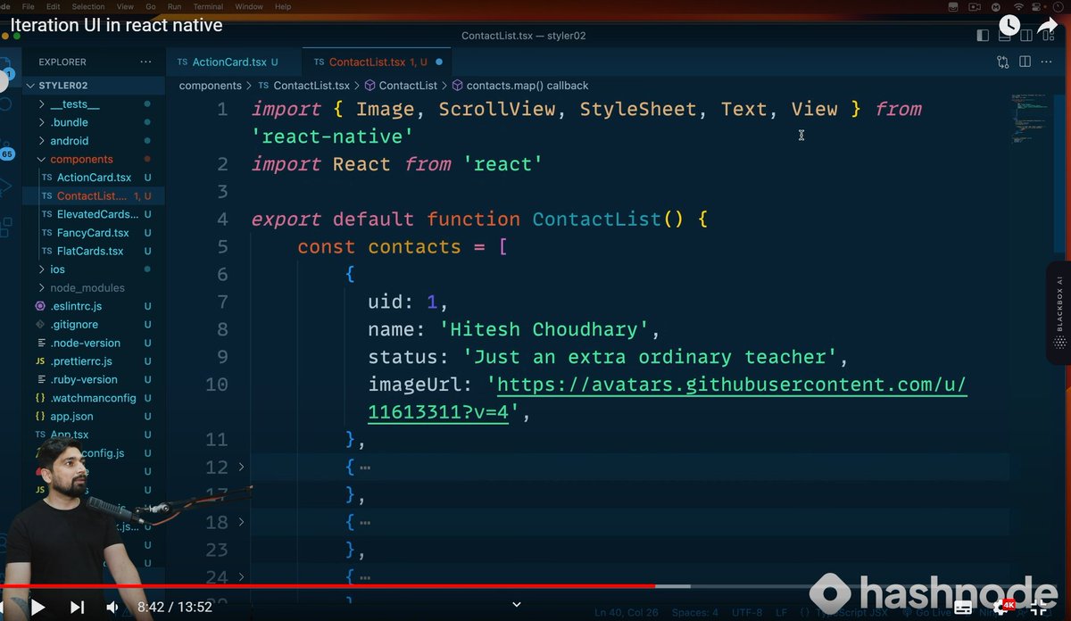This screenshot has width=1071, height=621.
Task: Click the Watch Later clock icon
Action: pos(1009,25)
